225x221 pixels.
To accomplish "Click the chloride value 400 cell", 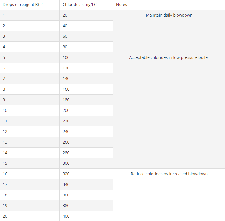I will click(86, 216).
